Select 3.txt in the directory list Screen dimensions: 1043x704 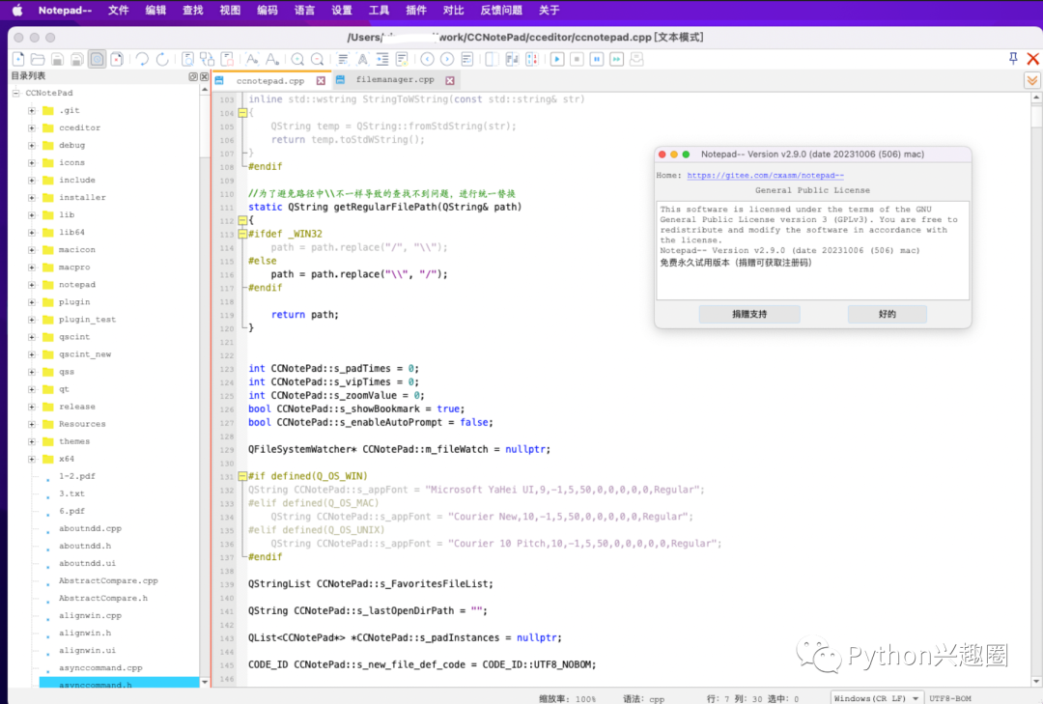(x=71, y=493)
